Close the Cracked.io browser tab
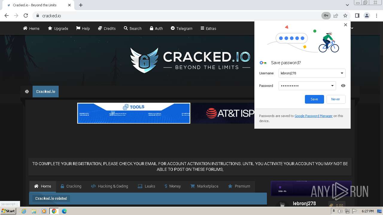Screen dimensions: 383x215 pos(69,5)
